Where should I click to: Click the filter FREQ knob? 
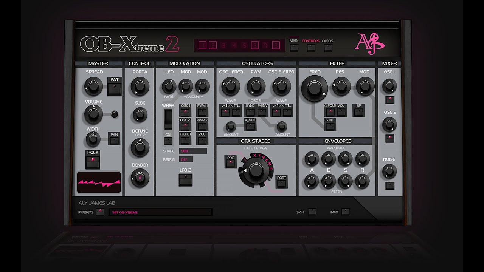coord(314,89)
